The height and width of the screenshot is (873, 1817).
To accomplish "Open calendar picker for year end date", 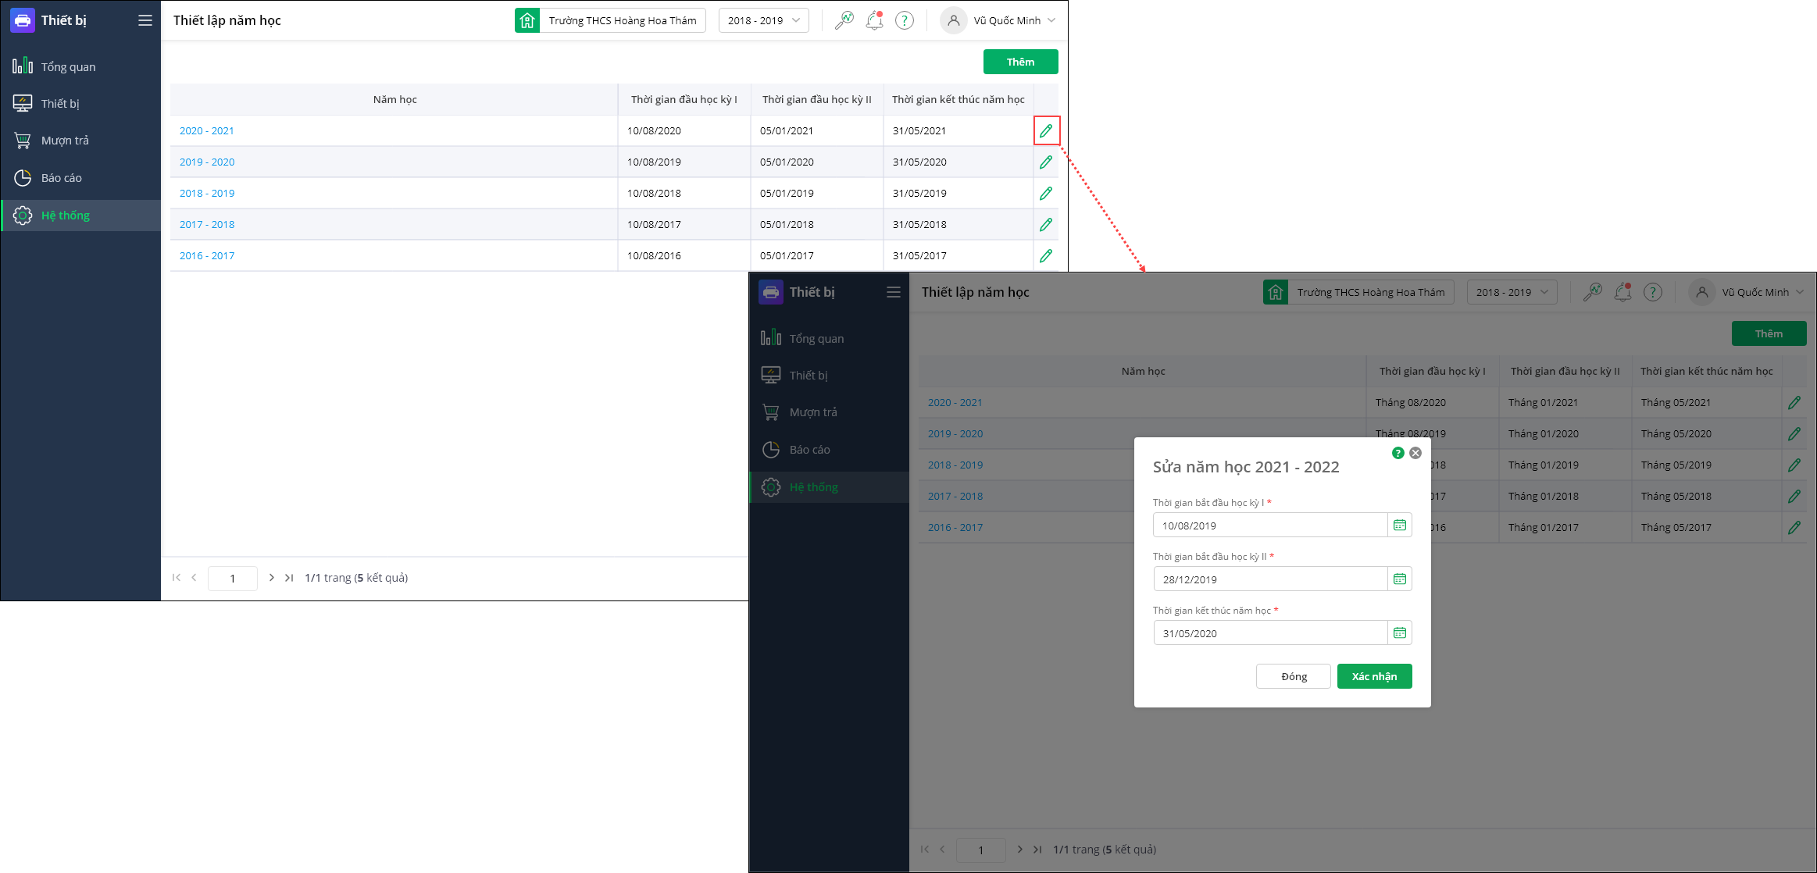I will point(1399,633).
